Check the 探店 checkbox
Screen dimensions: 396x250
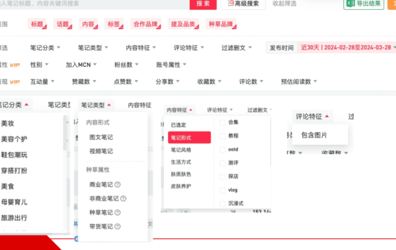[x=222, y=176]
